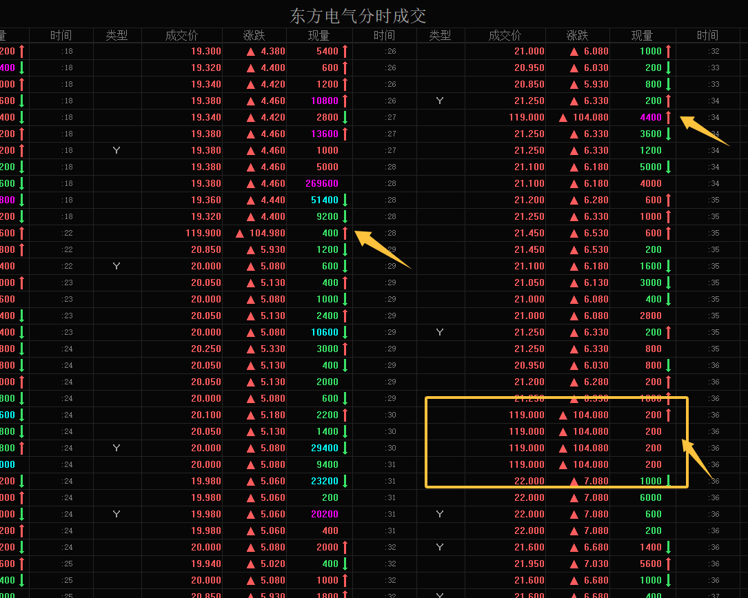Select the 5600 volume cell
Image resolution: width=748 pixels, height=598 pixels.
(651, 564)
